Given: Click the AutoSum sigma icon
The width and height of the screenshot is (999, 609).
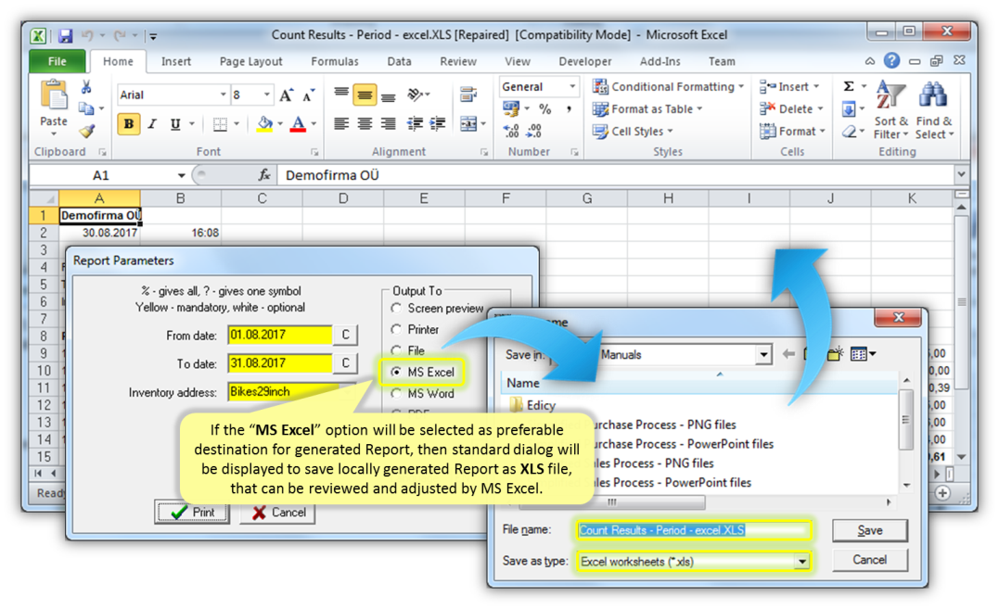Looking at the screenshot, I should (849, 86).
